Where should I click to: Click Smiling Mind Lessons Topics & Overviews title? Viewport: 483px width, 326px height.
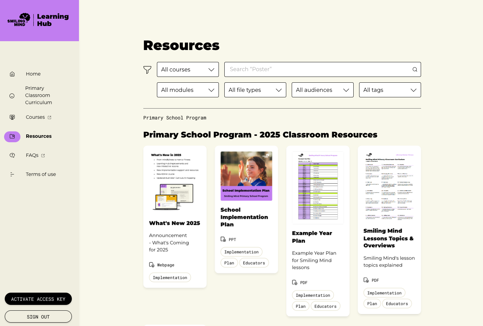coord(388,238)
